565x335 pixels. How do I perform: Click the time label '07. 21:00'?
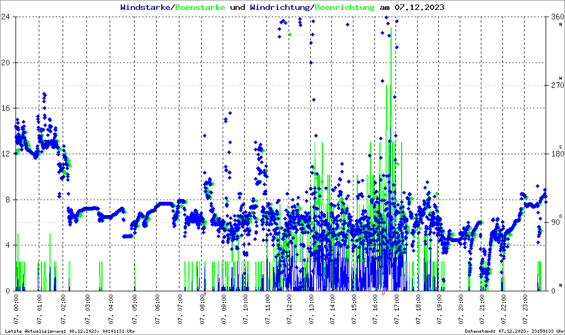pos(481,309)
